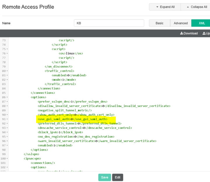Click the Edit button

[x=118, y=177]
